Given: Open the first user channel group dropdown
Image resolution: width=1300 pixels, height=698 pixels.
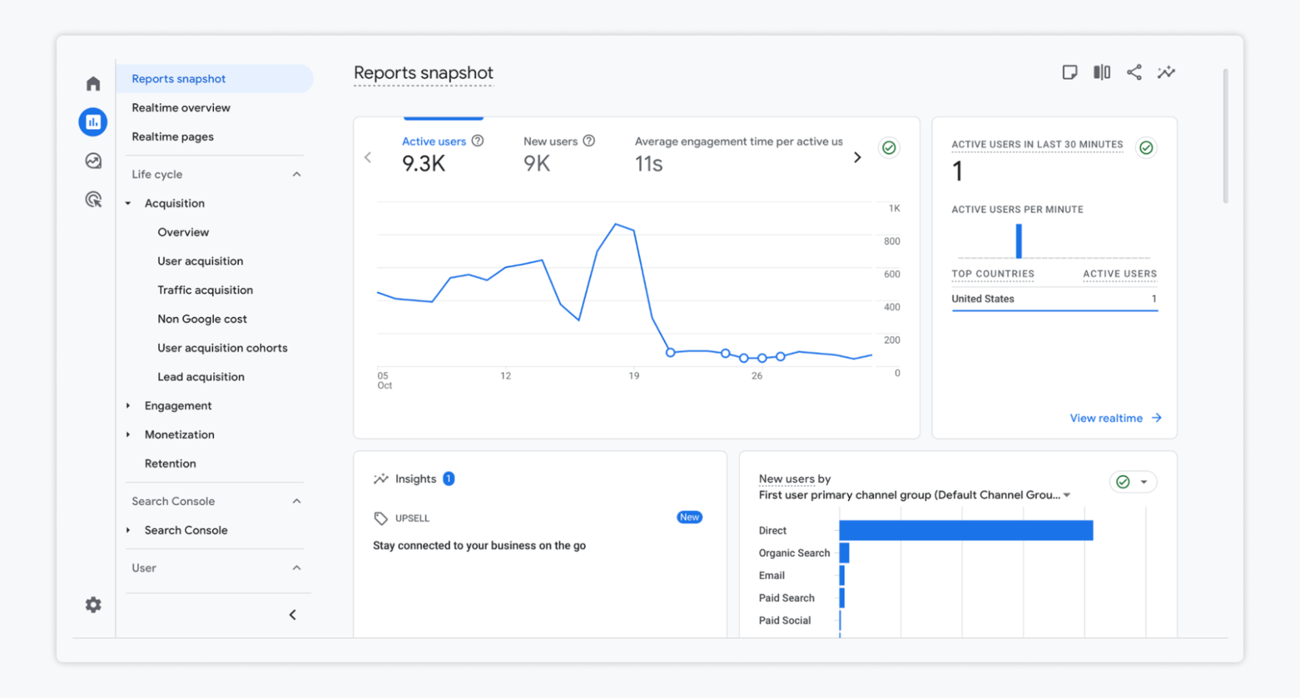Looking at the screenshot, I should click(1067, 495).
